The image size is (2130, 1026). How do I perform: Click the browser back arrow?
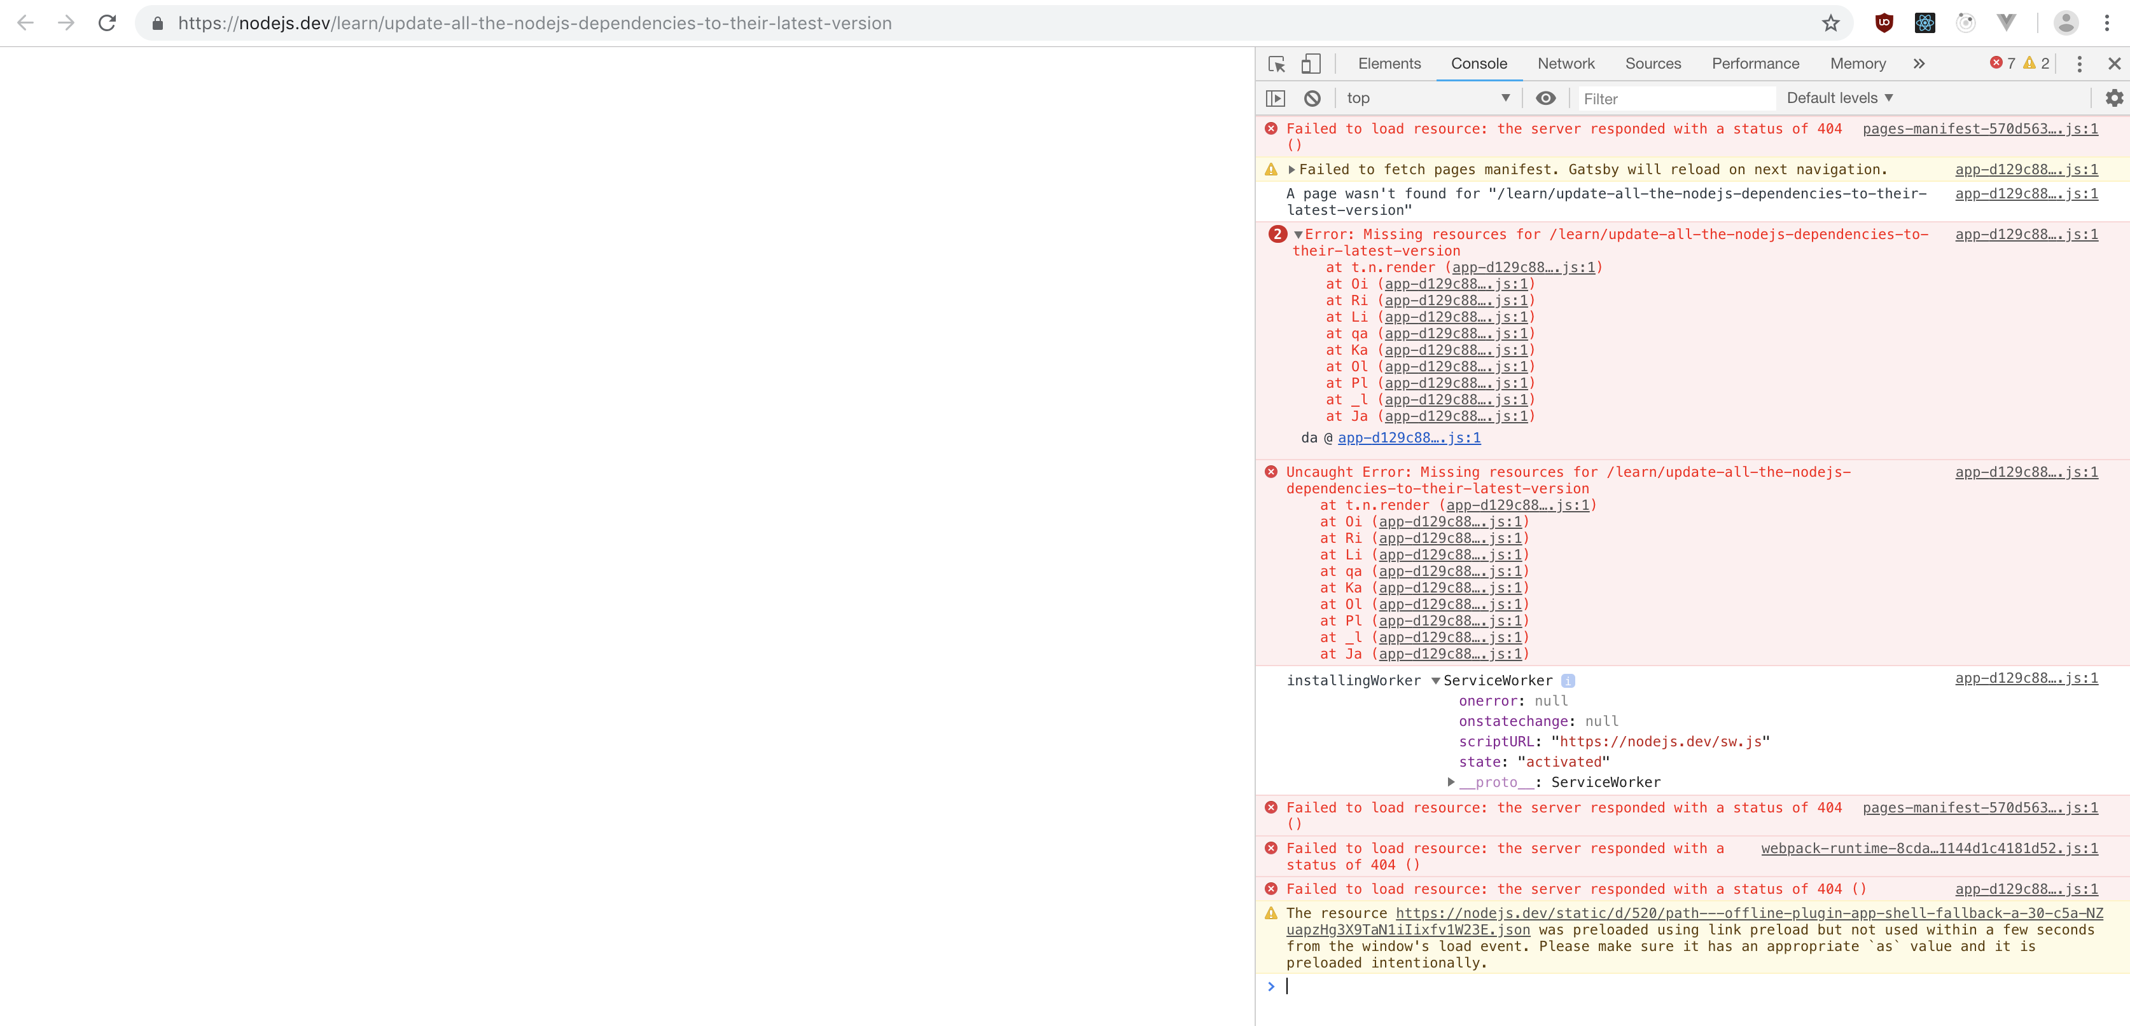pyautogui.click(x=25, y=23)
